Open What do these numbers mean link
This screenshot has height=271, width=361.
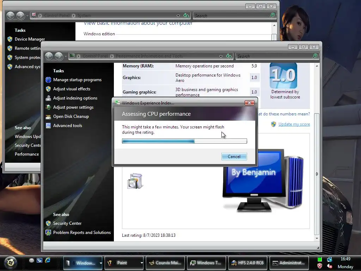[x=284, y=114]
